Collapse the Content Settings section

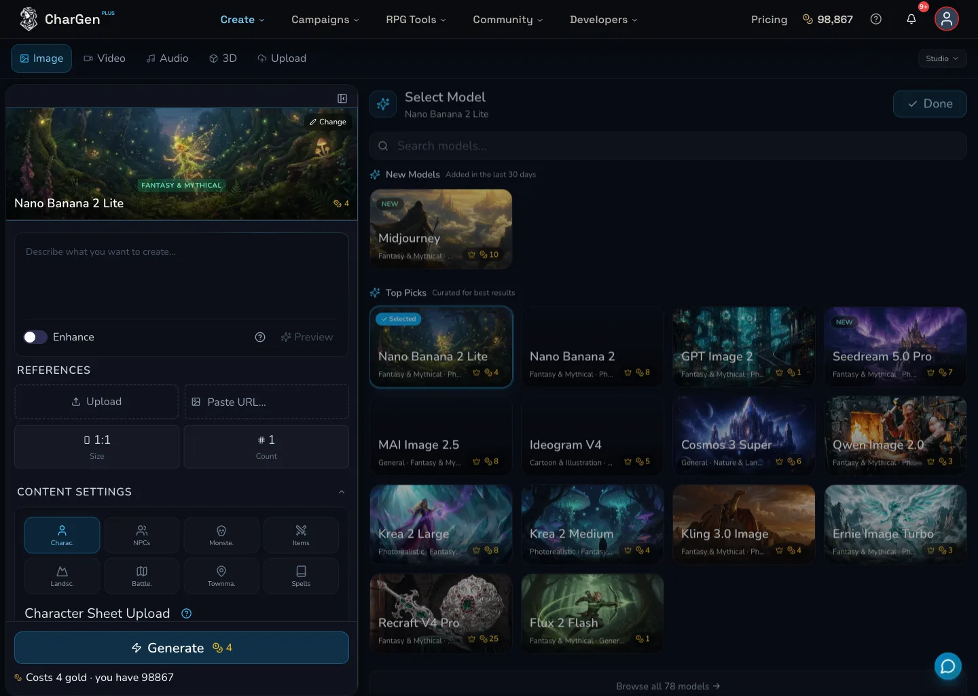point(342,492)
